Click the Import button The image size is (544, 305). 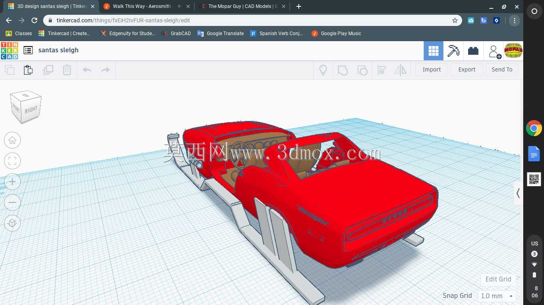tap(432, 69)
